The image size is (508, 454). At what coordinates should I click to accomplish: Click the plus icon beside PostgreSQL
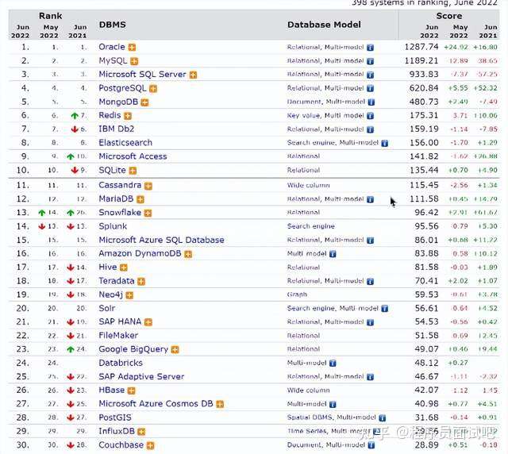click(153, 88)
